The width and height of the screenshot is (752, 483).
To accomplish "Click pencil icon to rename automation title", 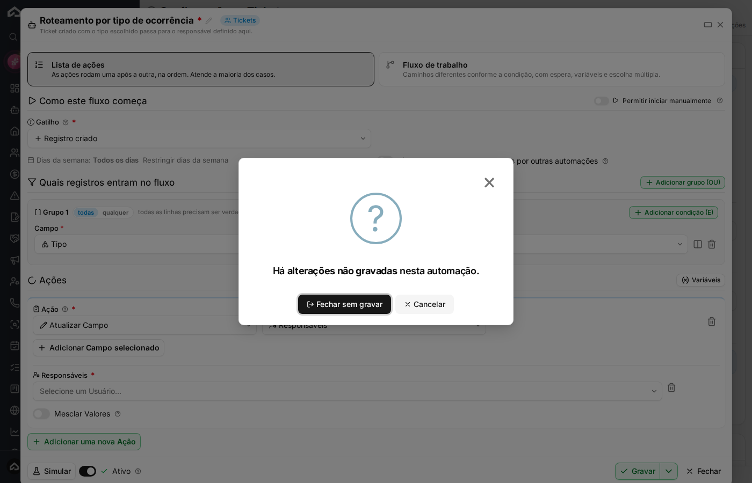I will coord(209,20).
